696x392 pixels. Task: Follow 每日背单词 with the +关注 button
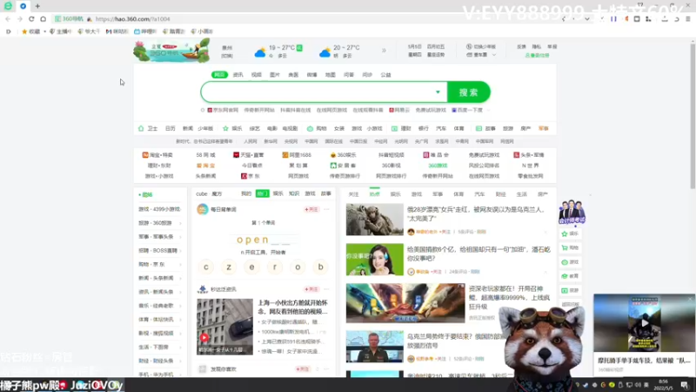coord(311,209)
